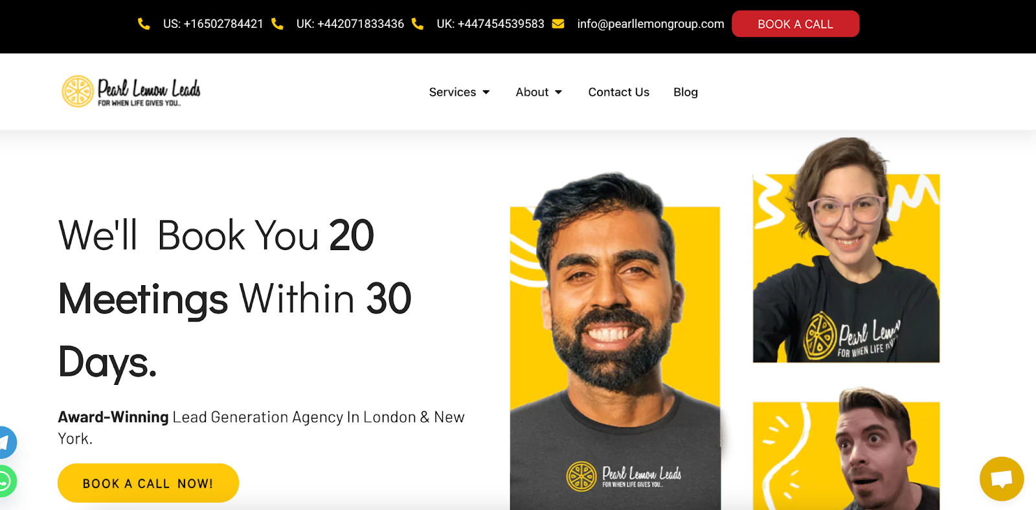
Task: Open the About menu item
Action: point(532,92)
